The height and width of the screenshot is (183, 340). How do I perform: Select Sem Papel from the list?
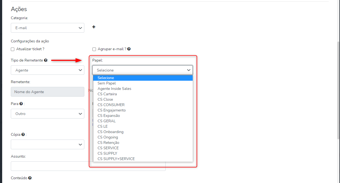tap(107, 83)
